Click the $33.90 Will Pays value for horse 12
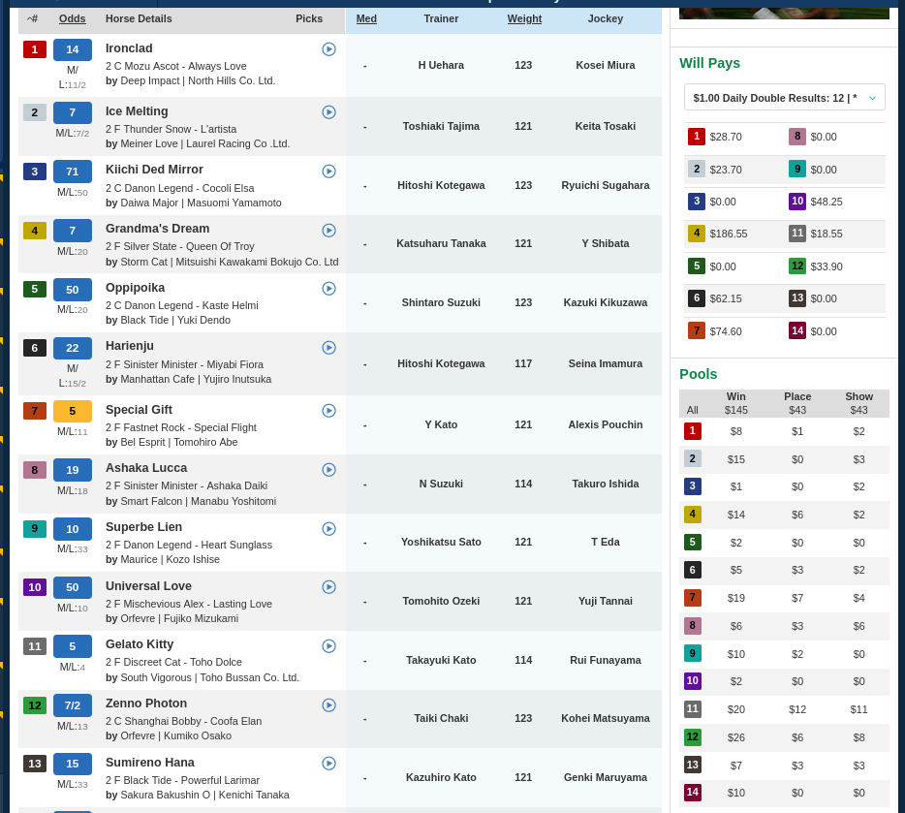Screen dimensions: 905x813 click(x=826, y=266)
